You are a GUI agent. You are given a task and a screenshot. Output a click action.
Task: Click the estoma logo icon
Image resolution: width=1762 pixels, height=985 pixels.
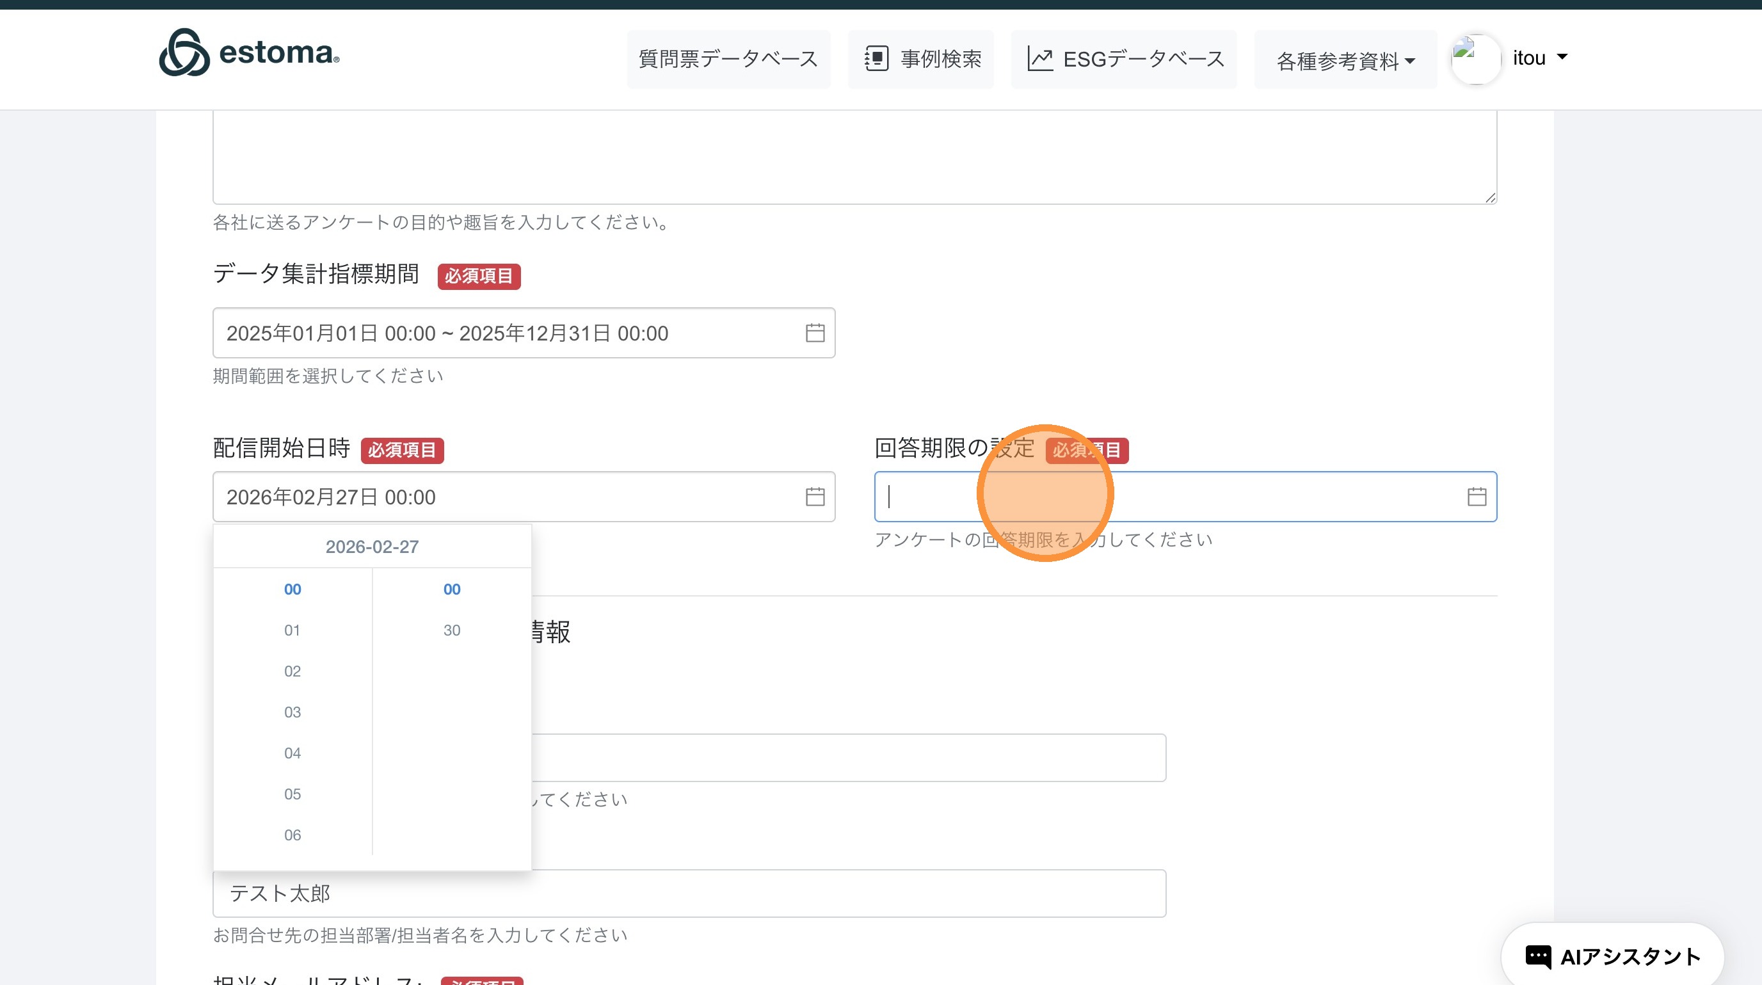pos(184,52)
